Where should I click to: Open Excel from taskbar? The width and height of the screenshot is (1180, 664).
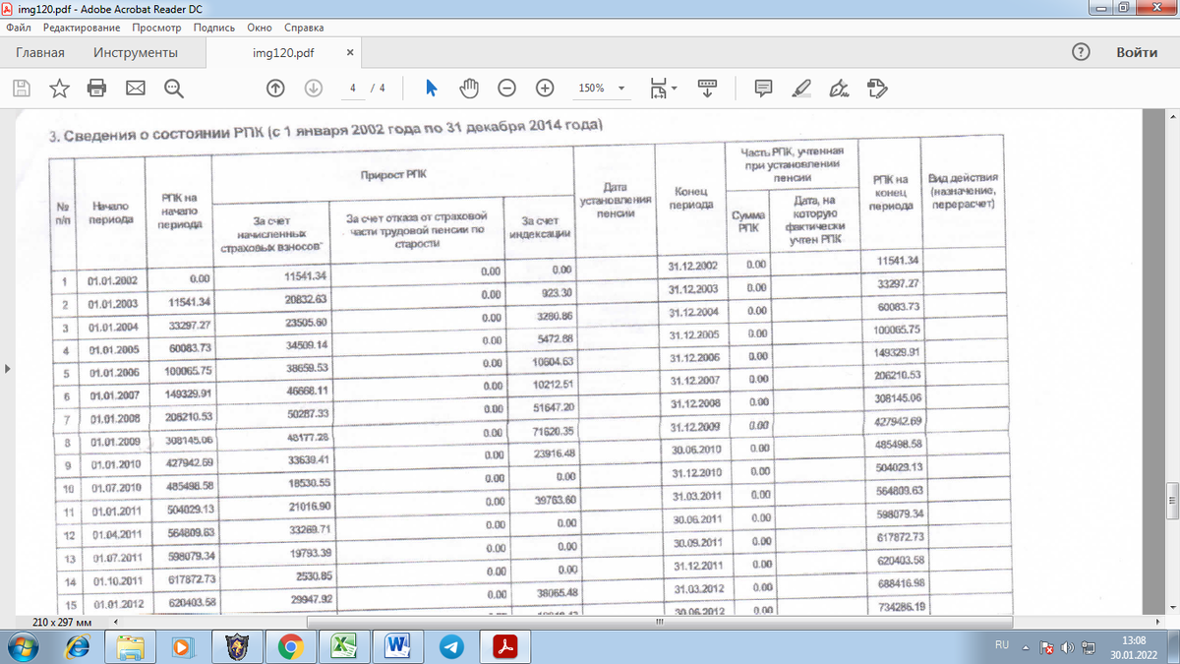tap(343, 646)
